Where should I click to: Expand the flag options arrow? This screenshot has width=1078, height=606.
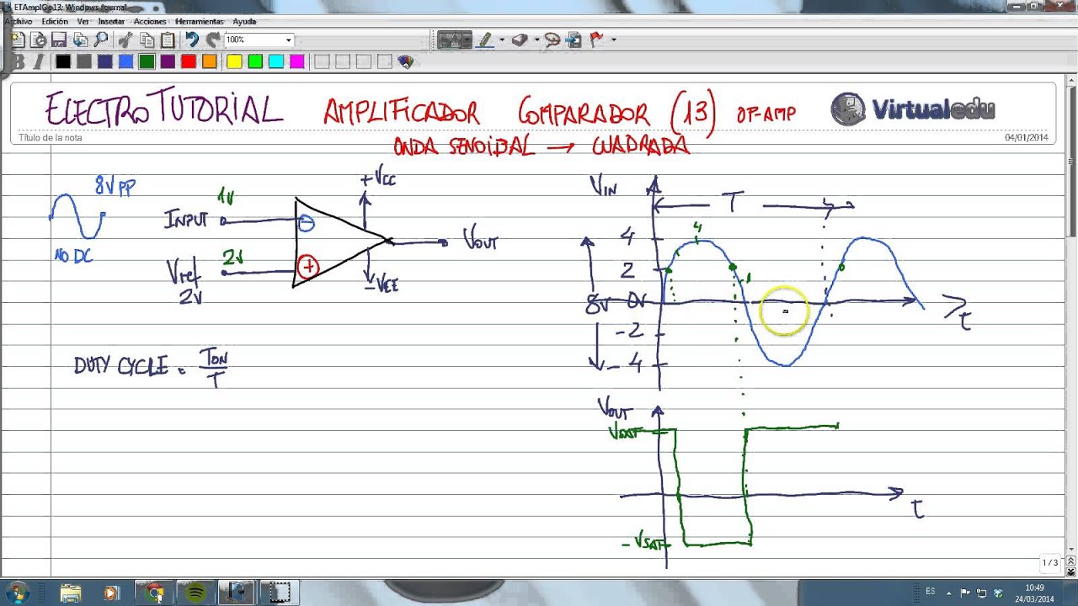(613, 40)
